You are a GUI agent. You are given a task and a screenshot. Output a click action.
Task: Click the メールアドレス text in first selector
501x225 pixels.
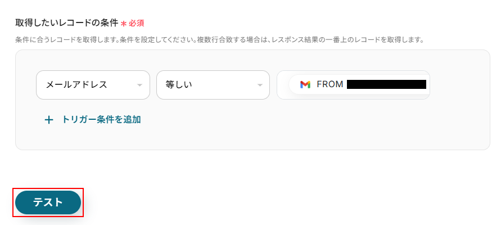coord(76,85)
